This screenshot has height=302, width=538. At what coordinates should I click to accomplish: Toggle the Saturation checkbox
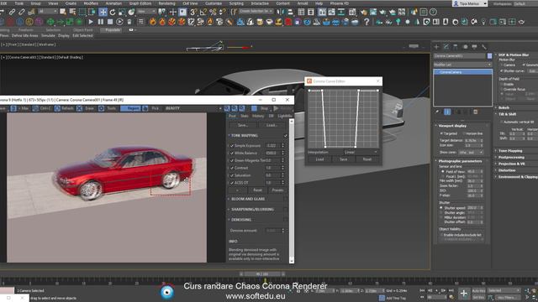[x=232, y=175]
